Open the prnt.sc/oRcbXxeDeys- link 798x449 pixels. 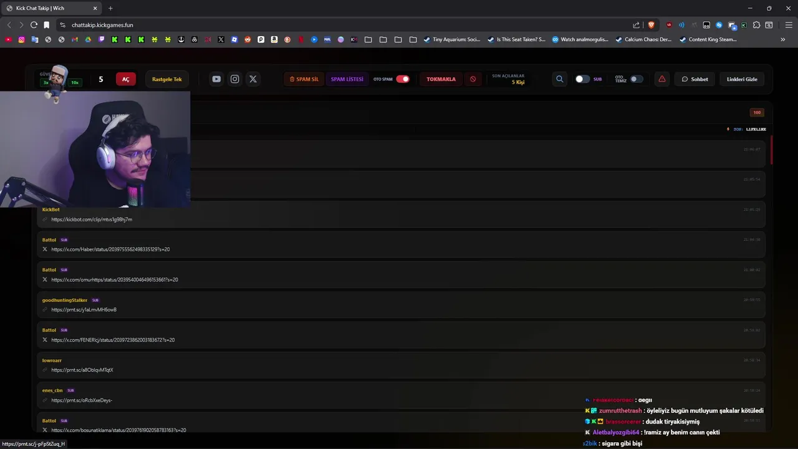[82, 400]
